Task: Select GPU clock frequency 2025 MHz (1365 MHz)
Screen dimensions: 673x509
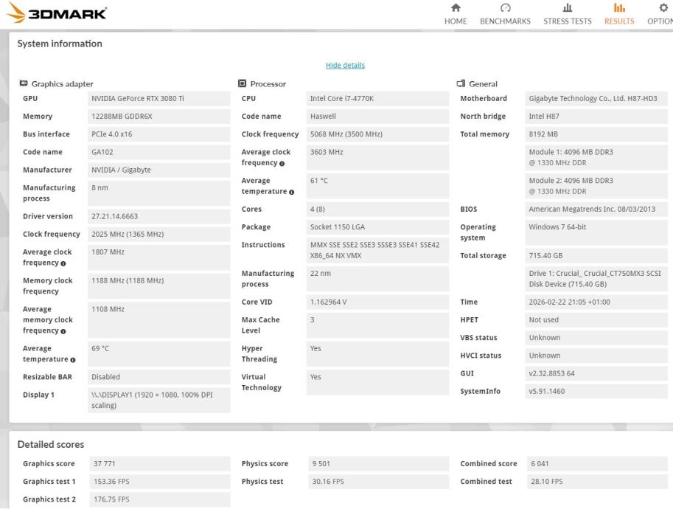Action: click(158, 234)
